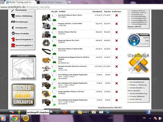This screenshot has width=163, height=122.
Task: Launch Chrome from the Windows taskbar
Action: (15, 118)
